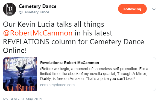Screen dimensions: 158x105
Task: Open the 6:51 AM tweet timestamp
Action: (10, 99)
